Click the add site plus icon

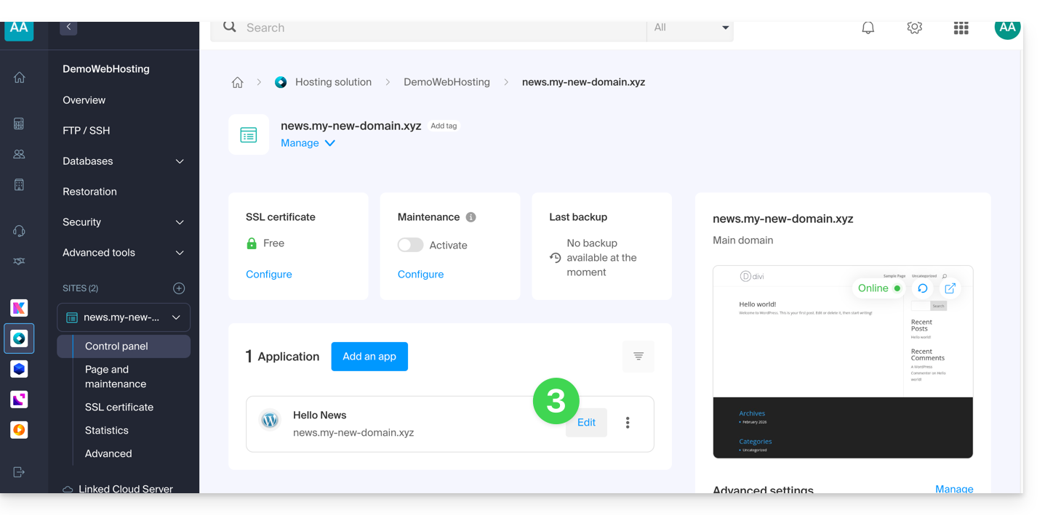179,288
